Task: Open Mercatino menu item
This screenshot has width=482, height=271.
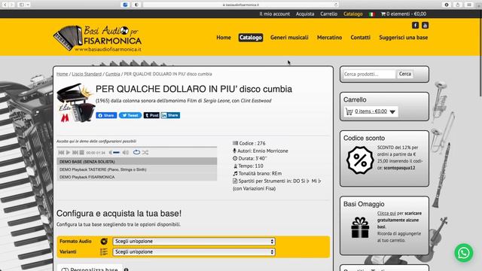Action: tap(329, 38)
